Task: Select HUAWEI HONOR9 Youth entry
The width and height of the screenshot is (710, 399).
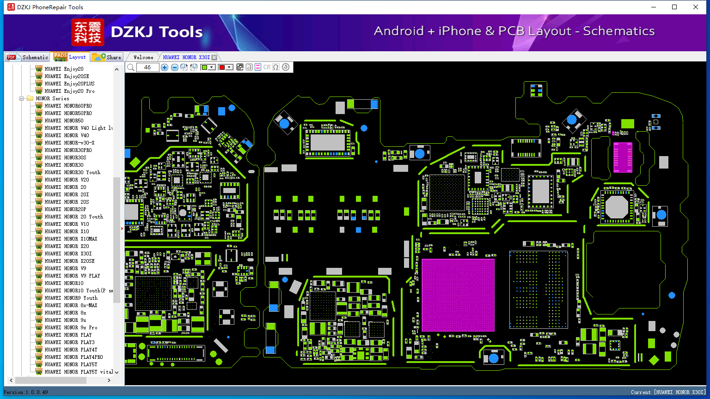Action: click(71, 298)
